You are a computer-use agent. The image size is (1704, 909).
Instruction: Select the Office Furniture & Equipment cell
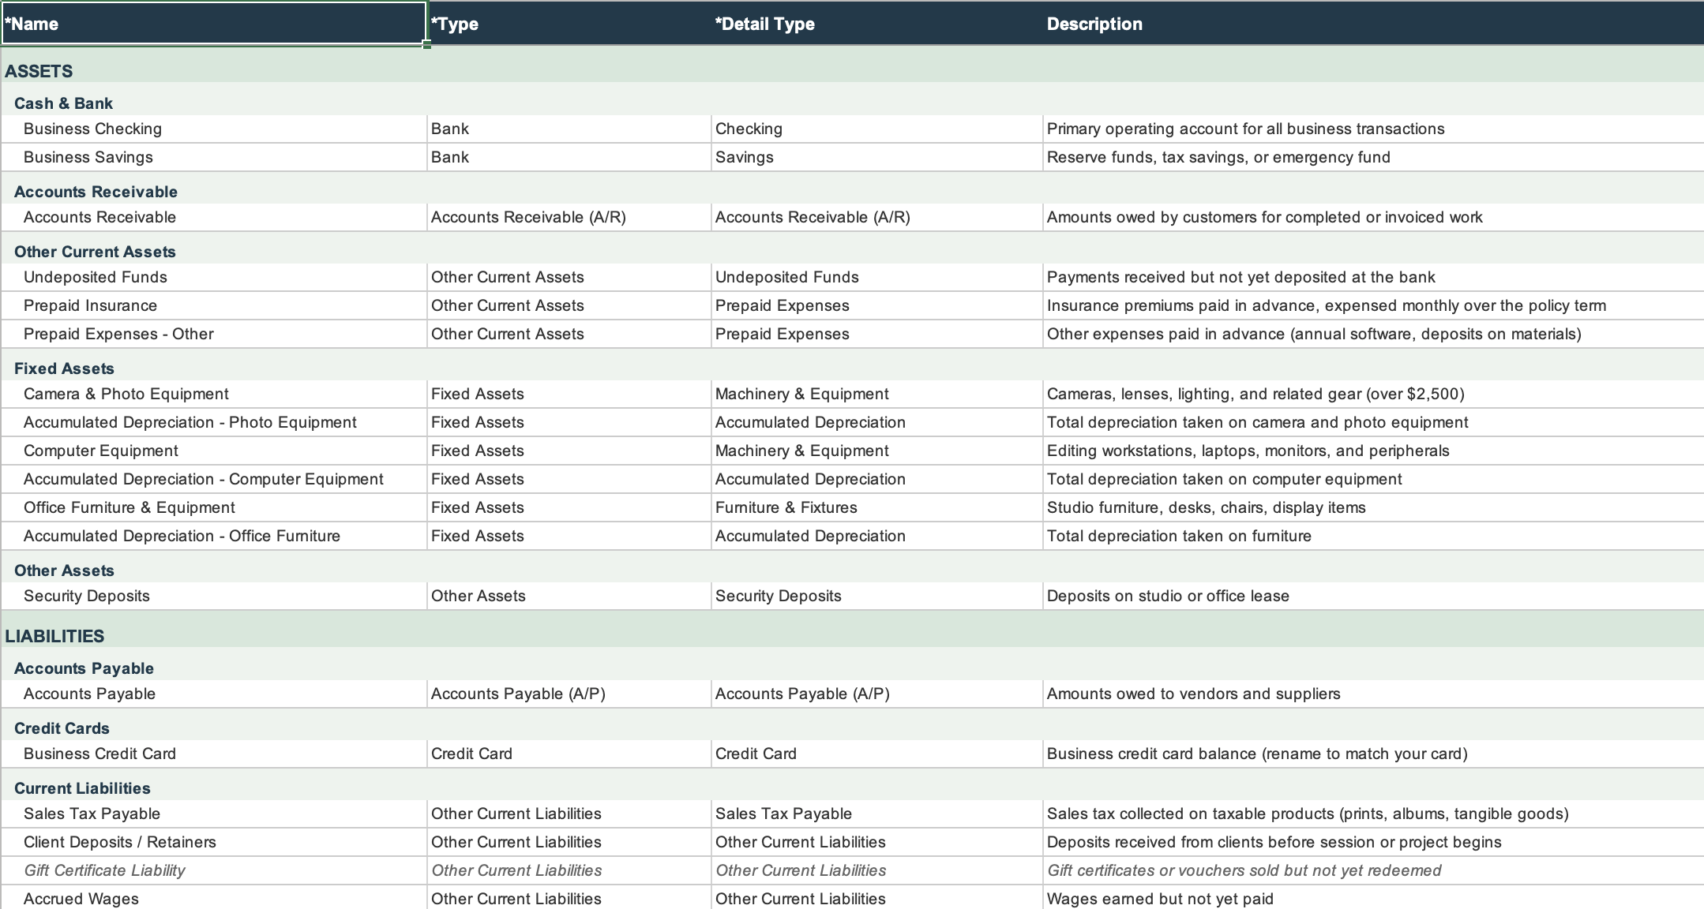(214, 507)
